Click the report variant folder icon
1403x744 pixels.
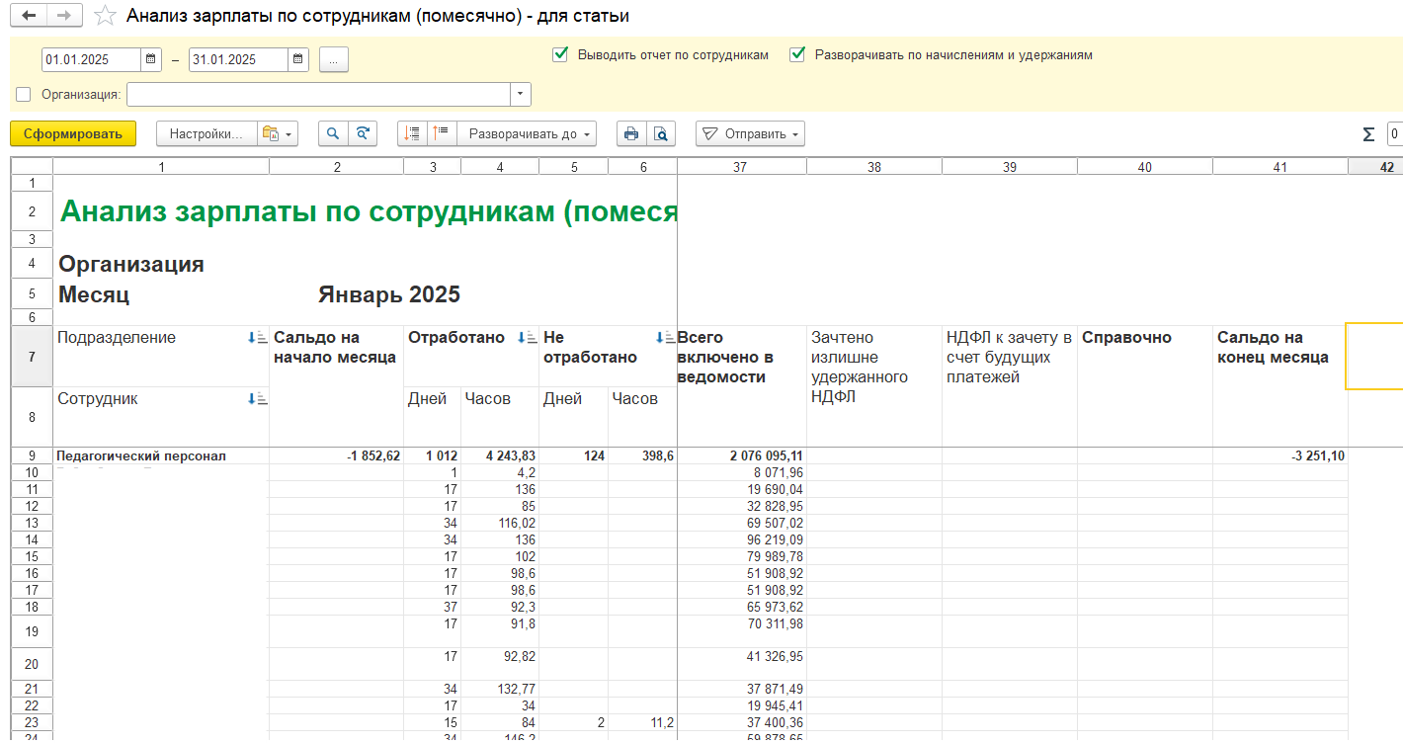(x=277, y=133)
